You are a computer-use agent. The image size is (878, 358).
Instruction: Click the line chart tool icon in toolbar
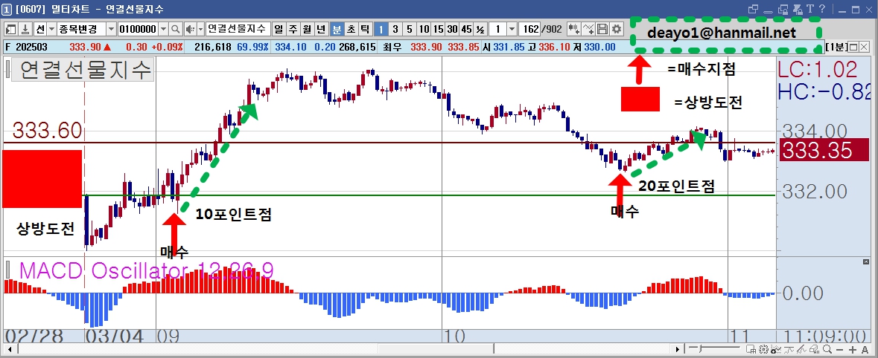coord(588,29)
